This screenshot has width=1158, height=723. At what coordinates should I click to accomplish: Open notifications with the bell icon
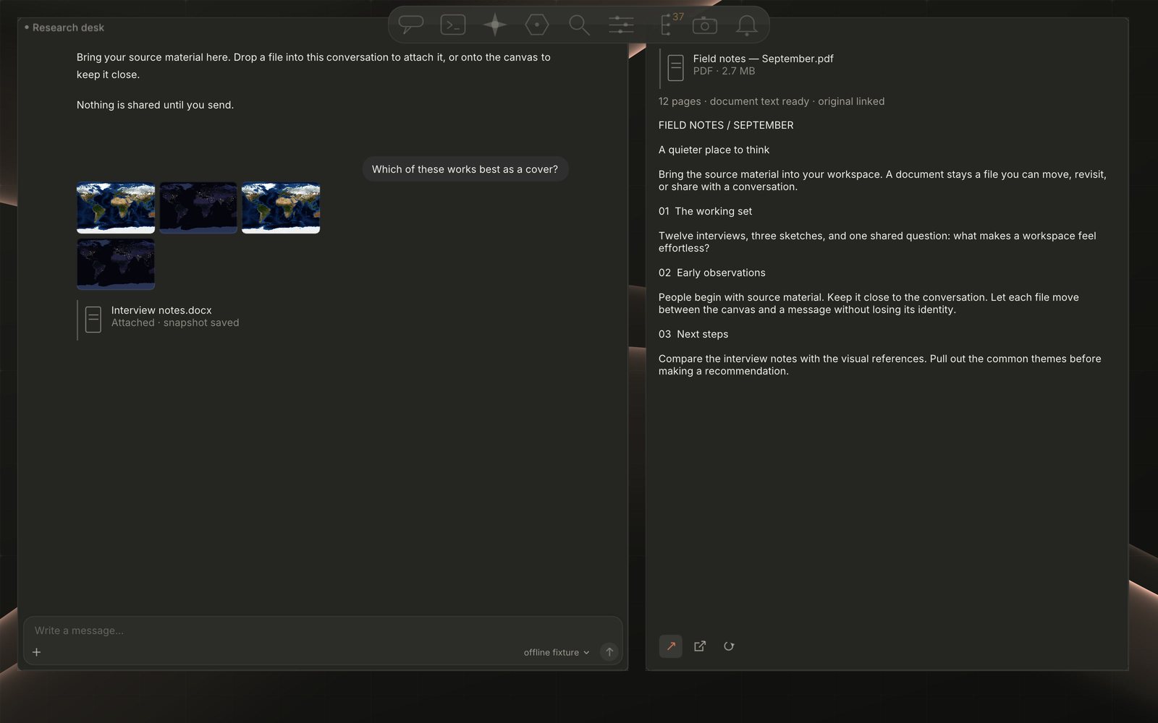(x=747, y=25)
